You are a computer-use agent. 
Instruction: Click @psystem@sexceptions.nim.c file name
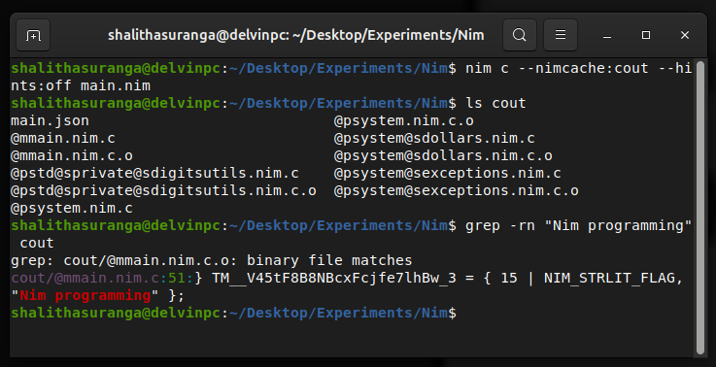[x=448, y=173]
